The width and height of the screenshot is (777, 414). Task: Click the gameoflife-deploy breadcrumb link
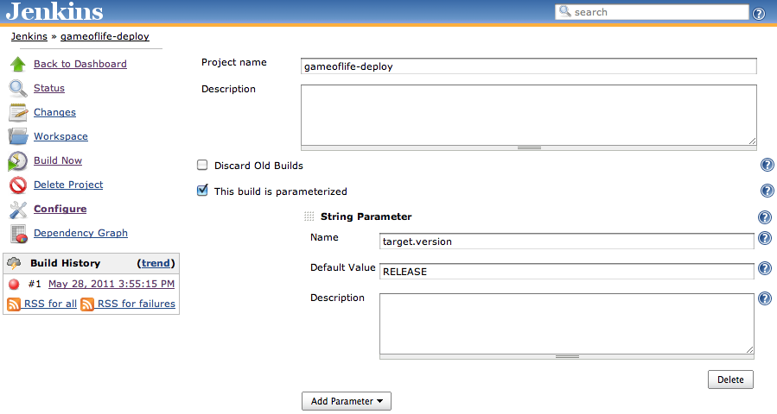(105, 36)
